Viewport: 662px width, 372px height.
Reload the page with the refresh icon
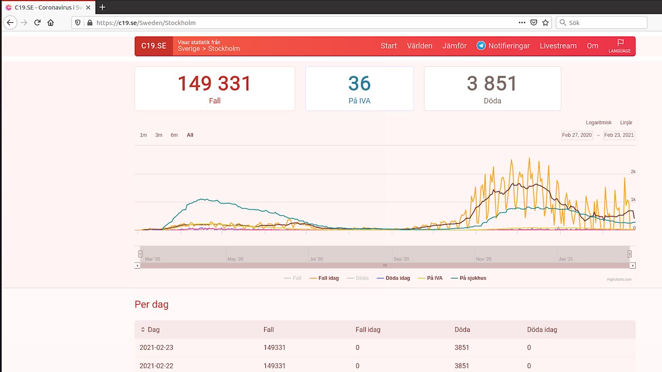37,23
